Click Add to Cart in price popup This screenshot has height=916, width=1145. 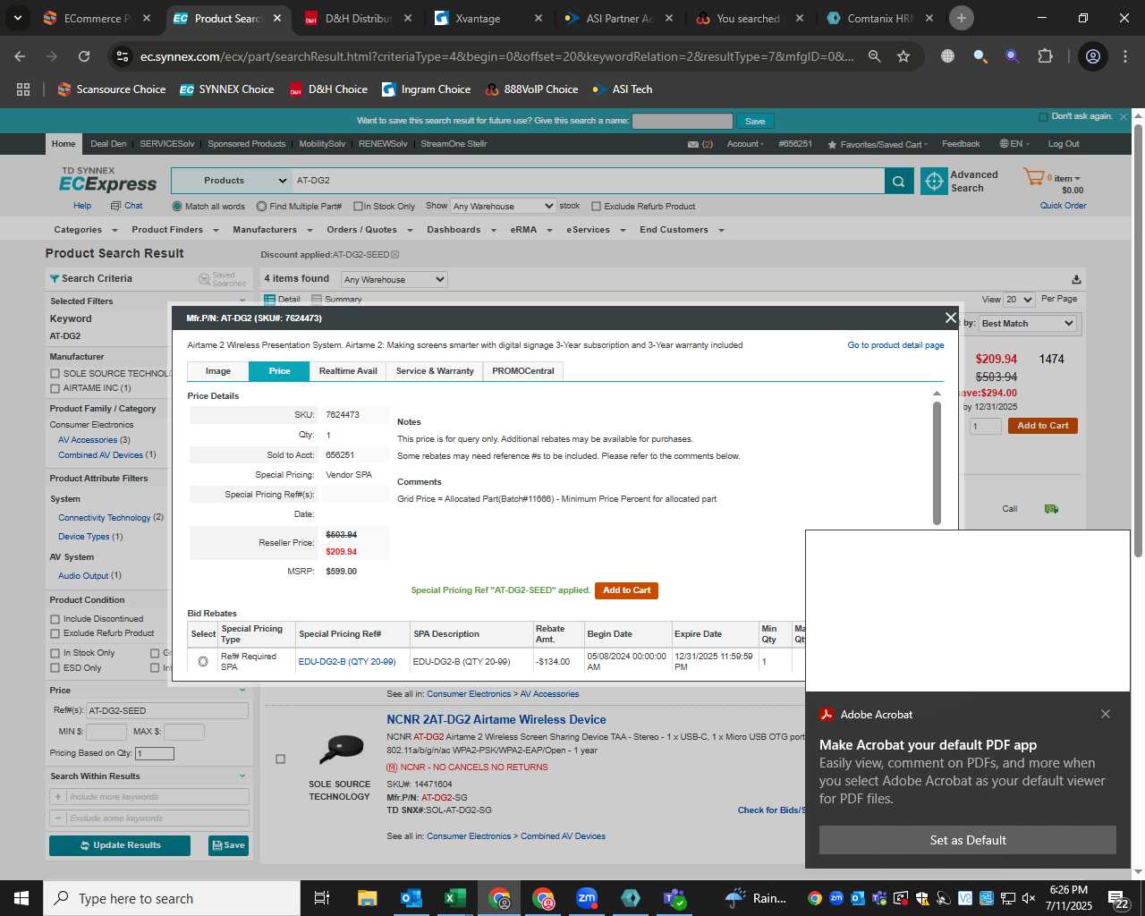[x=626, y=590]
